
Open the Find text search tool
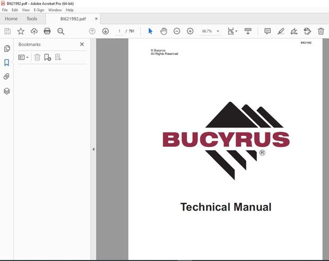[61, 31]
